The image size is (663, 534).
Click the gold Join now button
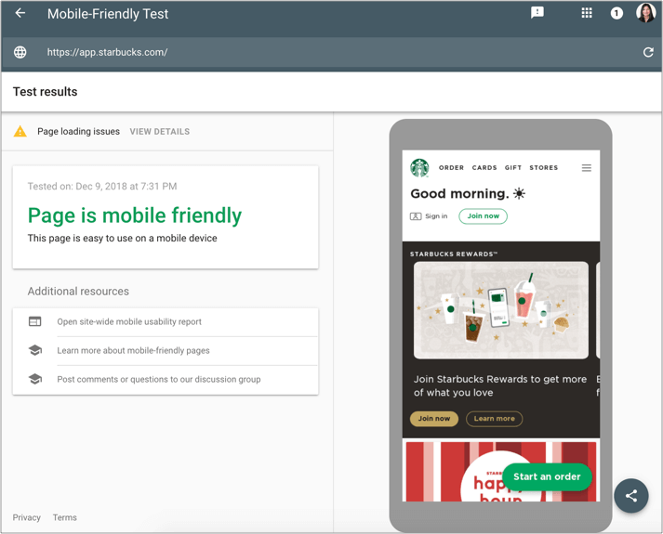click(434, 419)
